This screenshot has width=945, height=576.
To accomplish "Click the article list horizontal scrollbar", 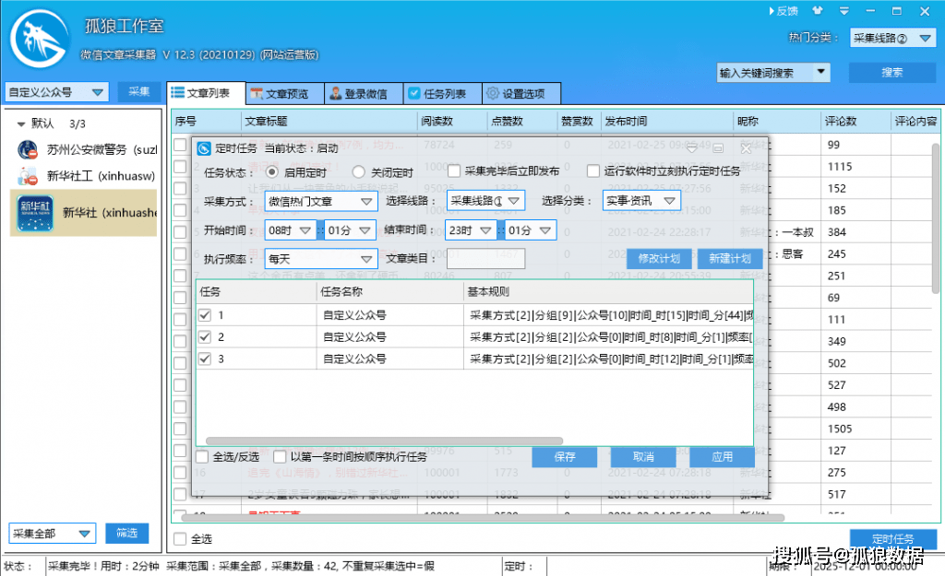I will (483, 518).
